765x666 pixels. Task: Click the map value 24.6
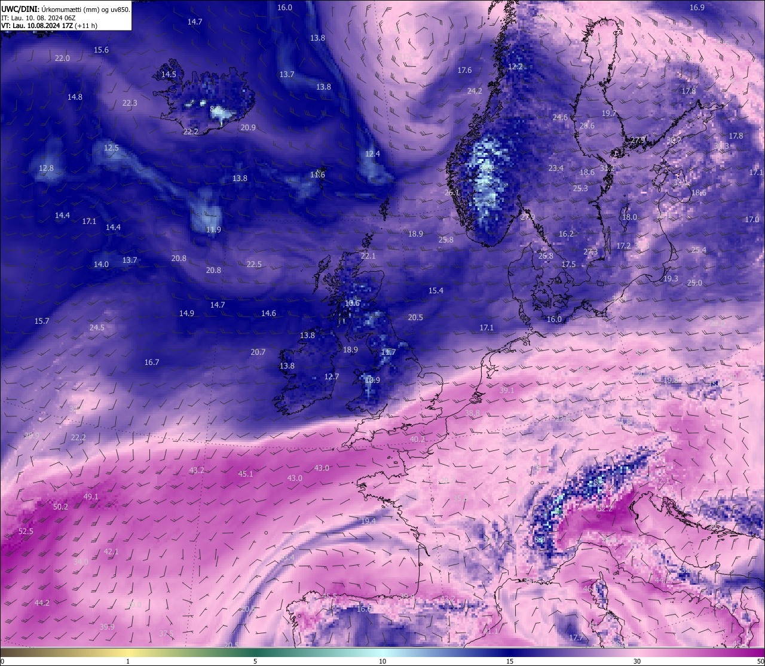(x=560, y=118)
